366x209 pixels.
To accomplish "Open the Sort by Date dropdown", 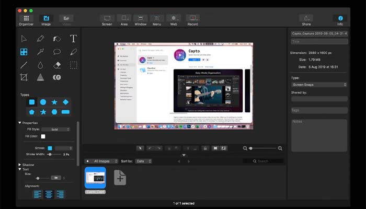I will tap(144, 161).
